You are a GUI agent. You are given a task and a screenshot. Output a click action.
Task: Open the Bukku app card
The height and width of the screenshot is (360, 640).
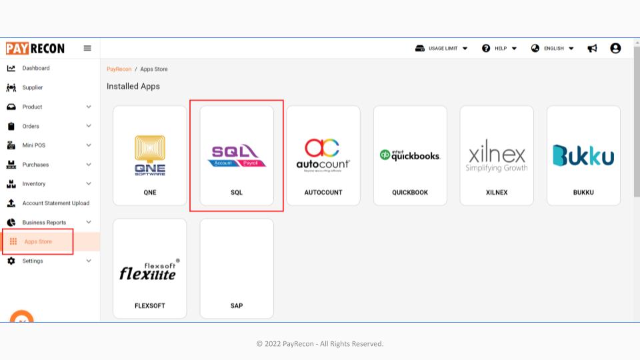coord(584,155)
